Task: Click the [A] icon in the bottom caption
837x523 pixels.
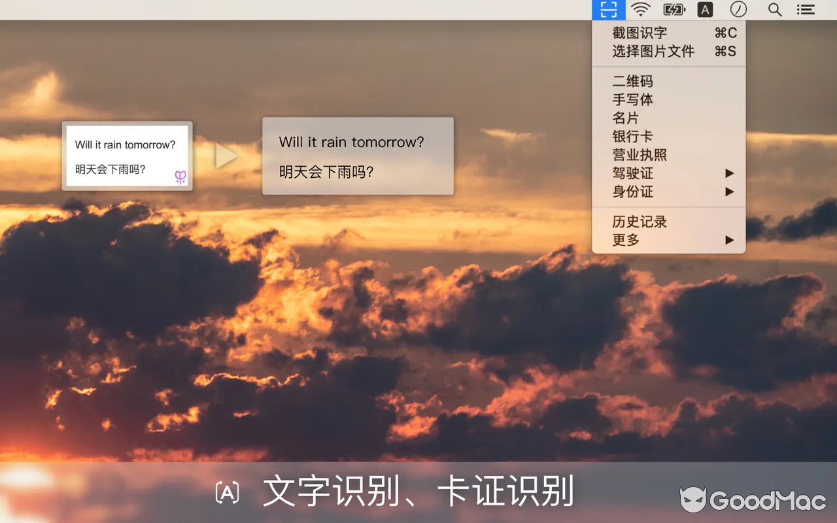Action: (x=228, y=492)
